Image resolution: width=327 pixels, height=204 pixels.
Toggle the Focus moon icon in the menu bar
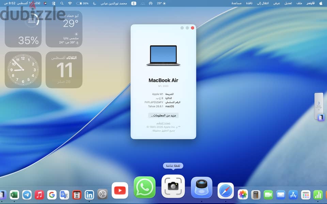click(x=95, y=3)
